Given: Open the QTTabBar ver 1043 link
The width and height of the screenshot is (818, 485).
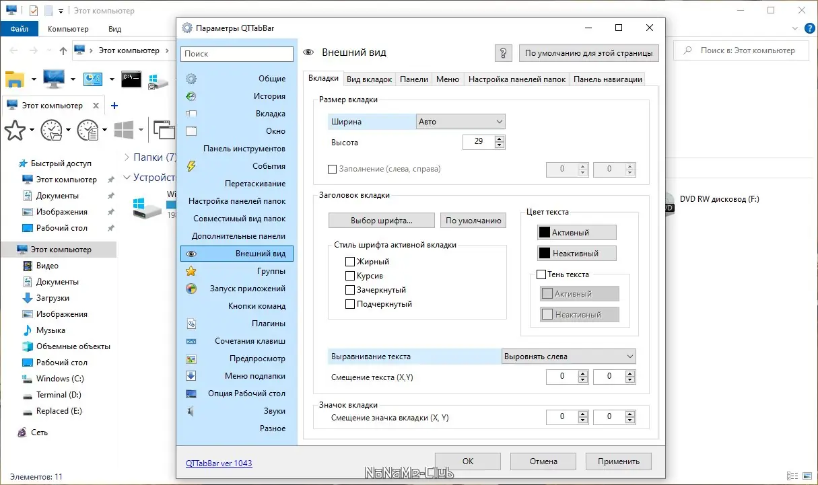Looking at the screenshot, I should tap(219, 463).
